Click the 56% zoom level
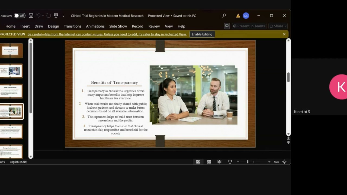347x195 pixels. [276, 162]
